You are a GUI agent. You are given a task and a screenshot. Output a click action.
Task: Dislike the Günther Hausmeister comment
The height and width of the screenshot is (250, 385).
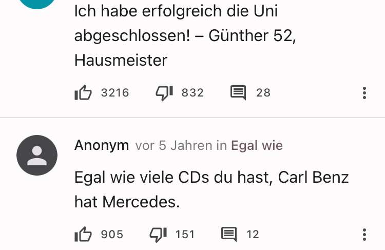coord(164,93)
